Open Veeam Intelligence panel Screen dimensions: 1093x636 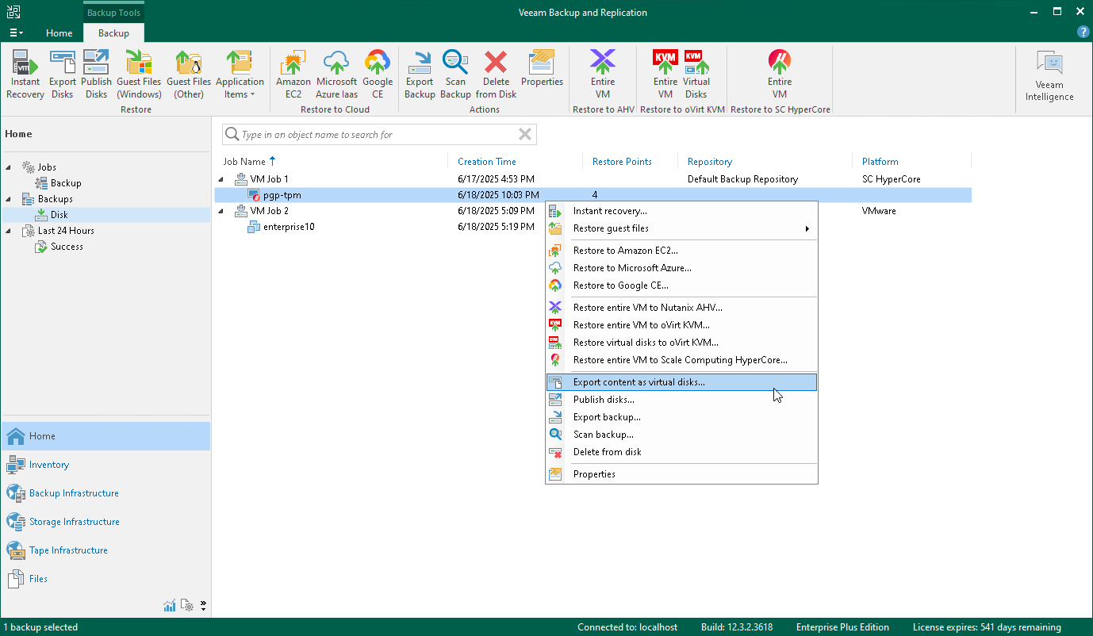click(x=1049, y=75)
